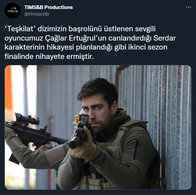This screenshot has width=196, height=195.
Task: Open the TIMS&B Productions profile name
Action: [48, 7]
